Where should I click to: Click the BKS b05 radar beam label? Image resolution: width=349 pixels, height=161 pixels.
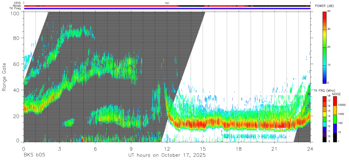[34, 155]
